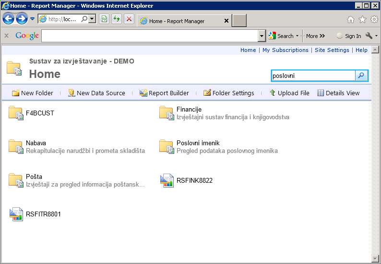Click the Report Manager search text field
Viewport: 381px width, 264px height.
coord(313,75)
